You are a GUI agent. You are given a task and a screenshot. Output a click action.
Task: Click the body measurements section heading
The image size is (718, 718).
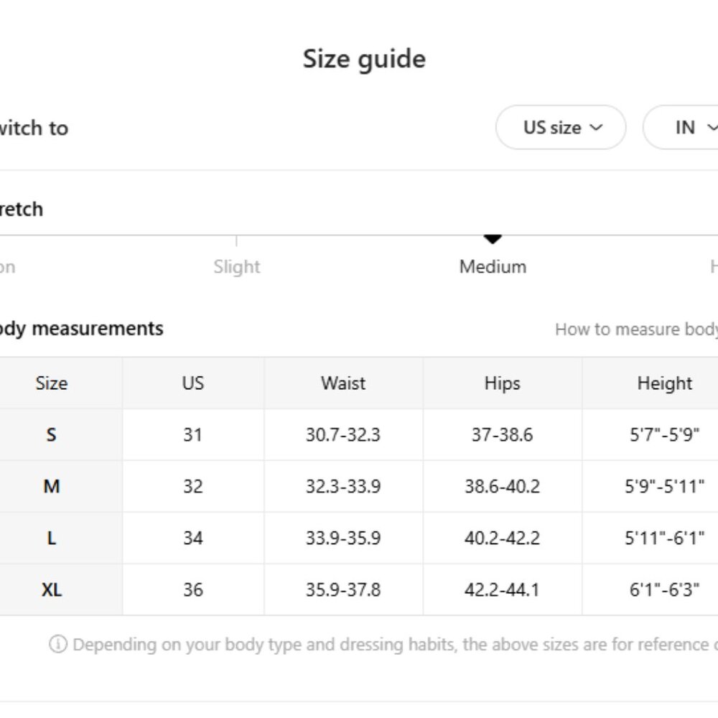click(82, 329)
